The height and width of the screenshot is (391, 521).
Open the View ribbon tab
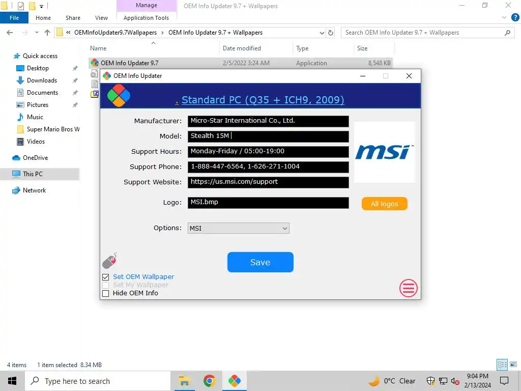101,18
